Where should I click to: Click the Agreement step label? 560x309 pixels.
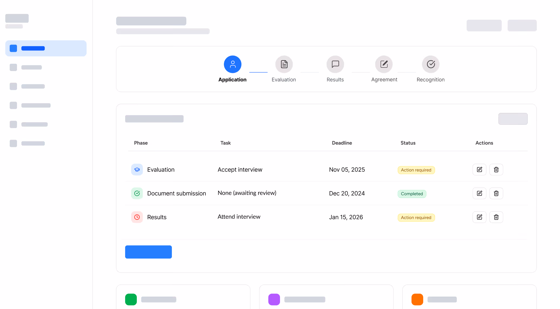(384, 80)
